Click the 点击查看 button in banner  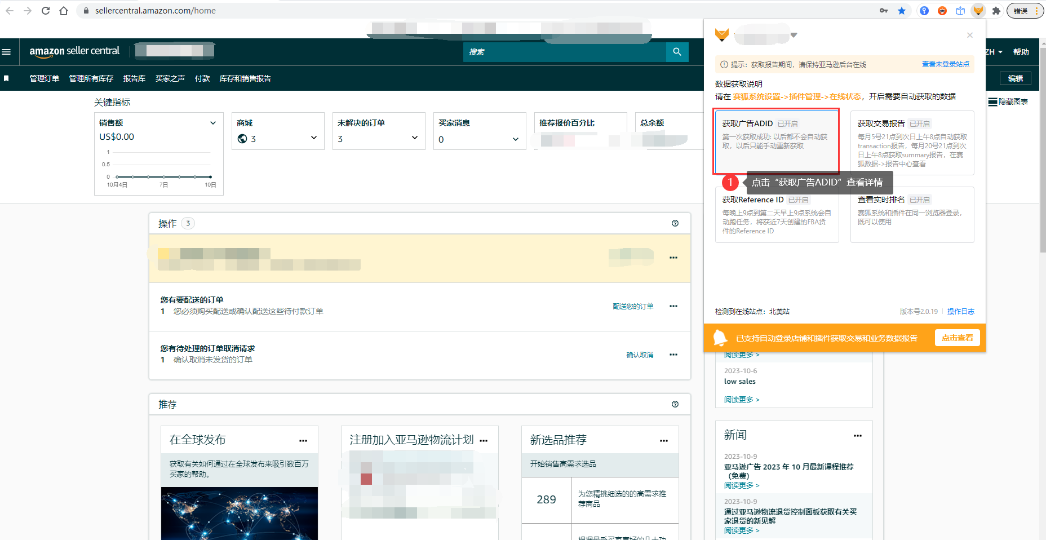[957, 338]
